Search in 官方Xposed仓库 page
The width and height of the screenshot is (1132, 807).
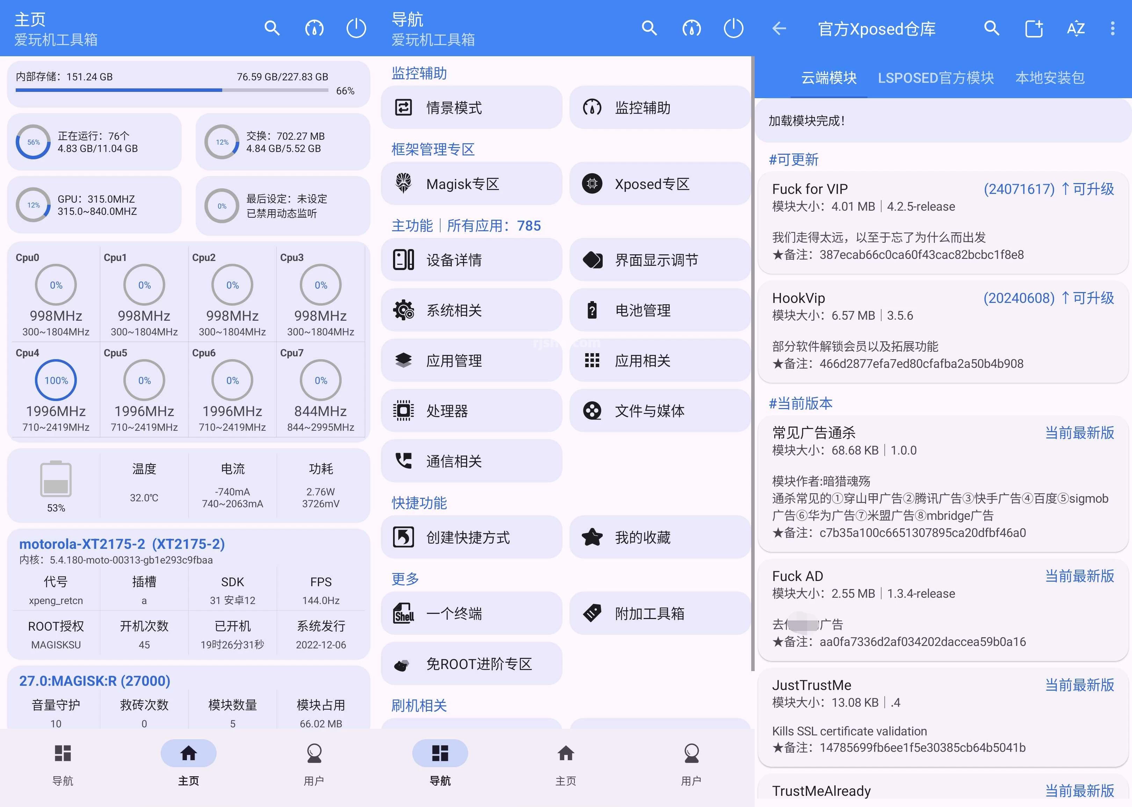(x=992, y=28)
